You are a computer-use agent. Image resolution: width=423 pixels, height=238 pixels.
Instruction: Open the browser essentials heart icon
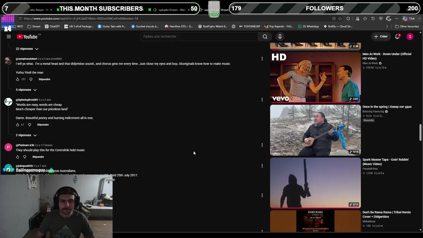[x=381, y=19]
